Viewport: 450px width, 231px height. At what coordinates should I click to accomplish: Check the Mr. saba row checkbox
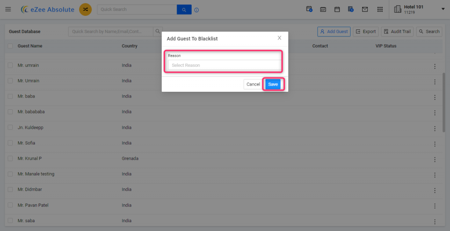point(11,220)
